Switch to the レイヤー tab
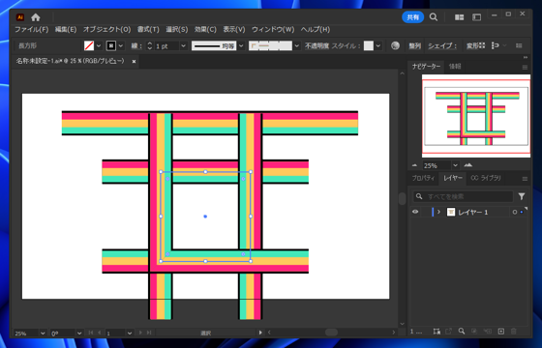Image resolution: width=542 pixels, height=348 pixels. click(453, 178)
